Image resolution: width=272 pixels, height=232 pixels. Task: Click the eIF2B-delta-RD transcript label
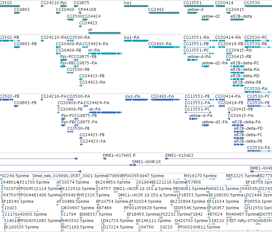tap(245, 76)
